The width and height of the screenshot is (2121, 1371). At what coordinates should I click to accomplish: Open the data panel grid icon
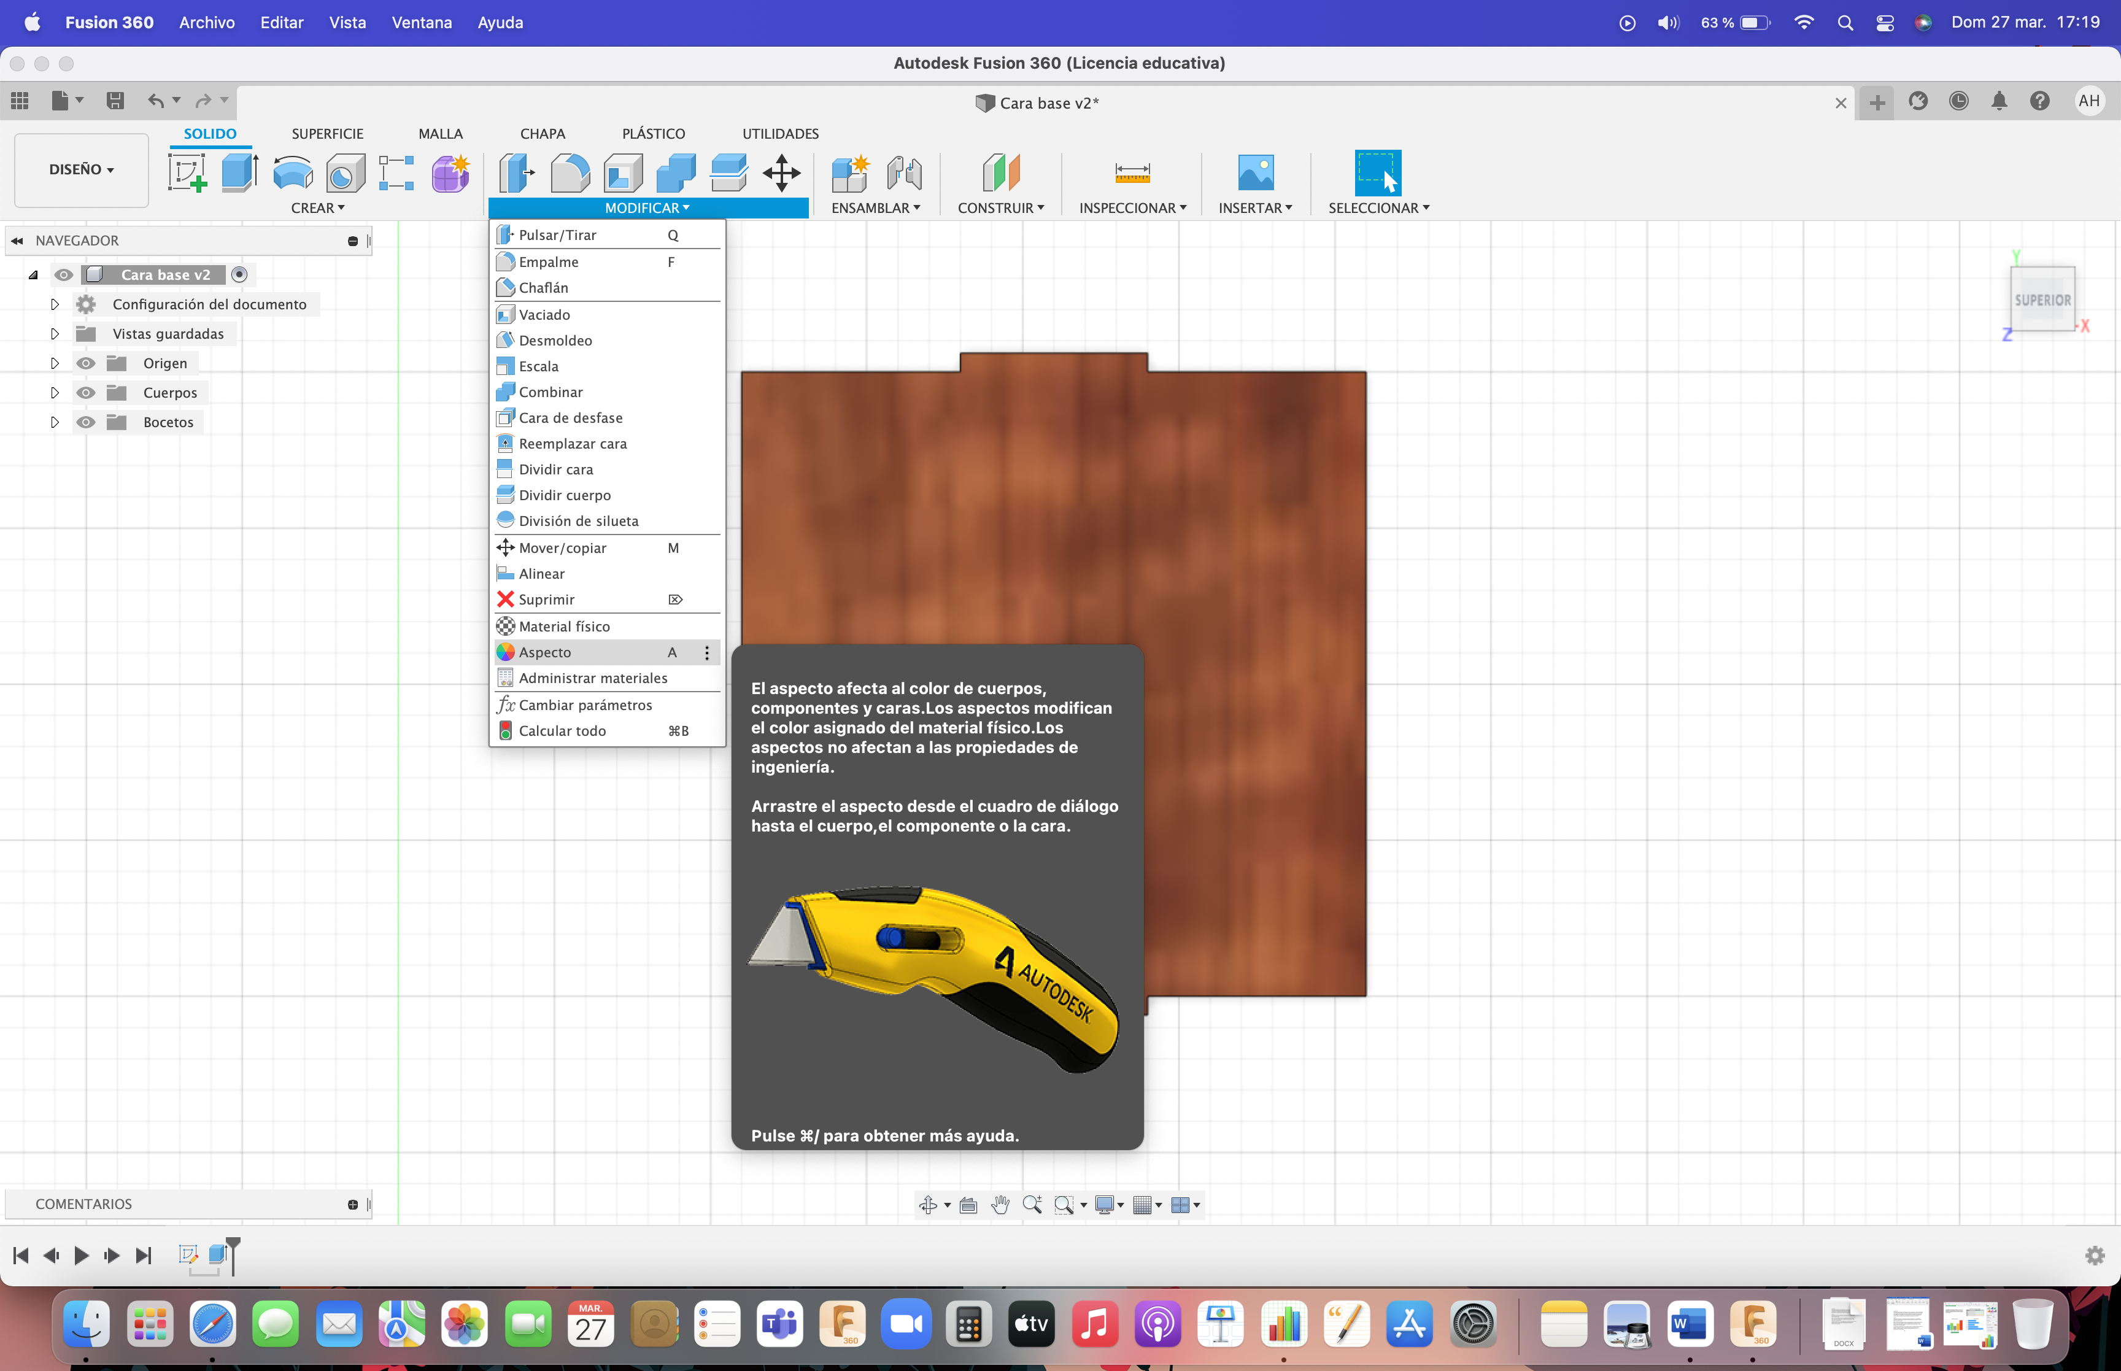point(20,101)
